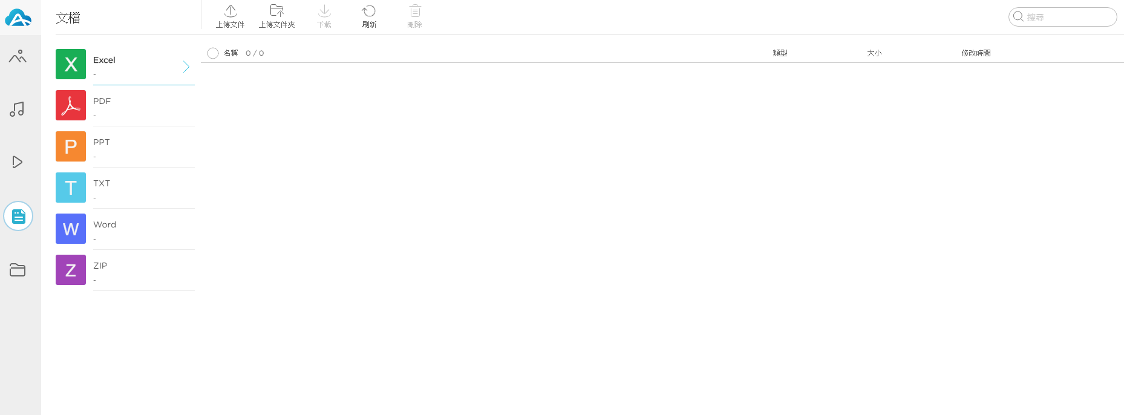The width and height of the screenshot is (1124, 415).
Task: Open the Files folder sidebar icon
Action: pyautogui.click(x=18, y=270)
